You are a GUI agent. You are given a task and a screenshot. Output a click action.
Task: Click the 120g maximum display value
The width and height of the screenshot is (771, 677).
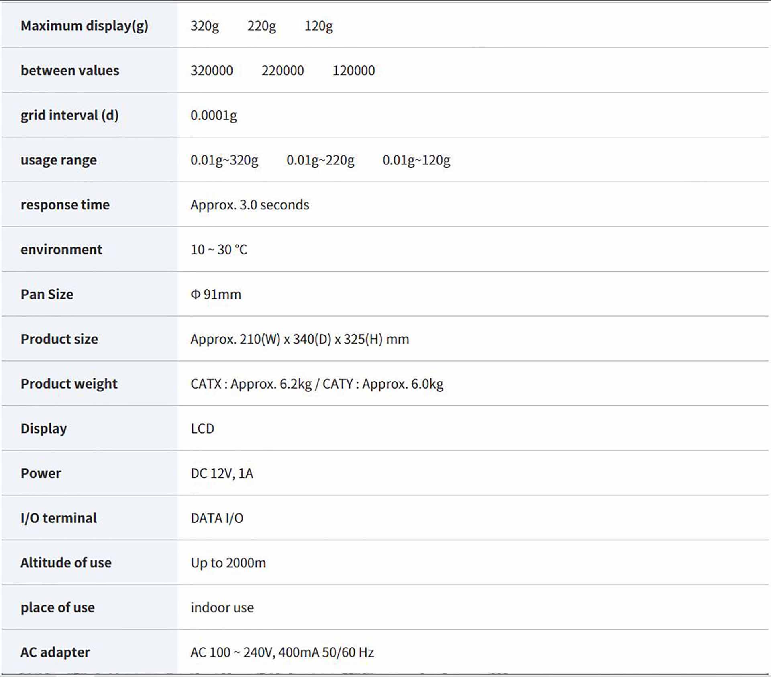click(x=318, y=26)
